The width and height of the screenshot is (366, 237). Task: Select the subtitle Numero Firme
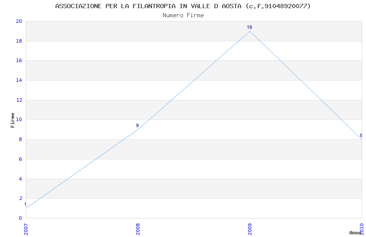(183, 16)
